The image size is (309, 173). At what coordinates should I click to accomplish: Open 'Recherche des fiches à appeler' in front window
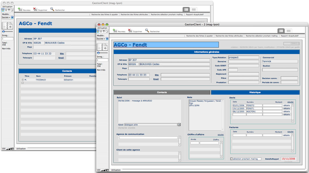pyautogui.click(x=200, y=36)
